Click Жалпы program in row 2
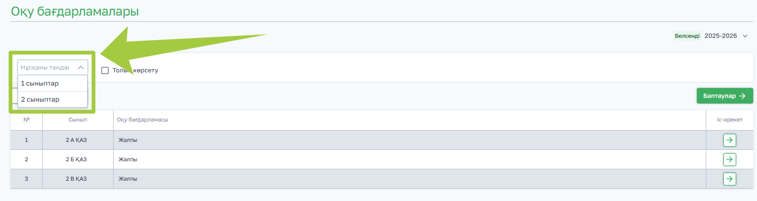757x201 pixels. (128, 159)
